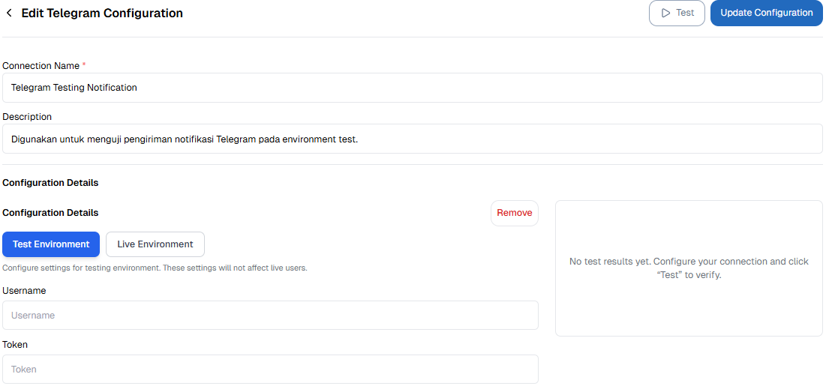Focus the Token input field
The height and width of the screenshot is (386, 826).
tap(270, 370)
